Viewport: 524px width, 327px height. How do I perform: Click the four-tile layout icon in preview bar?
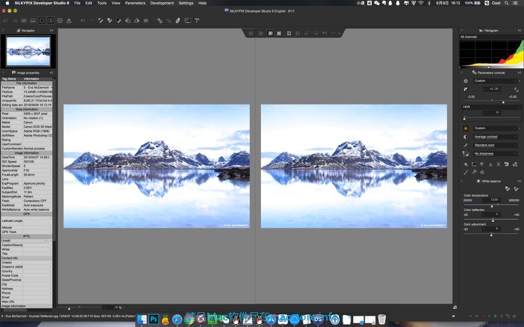click(289, 33)
